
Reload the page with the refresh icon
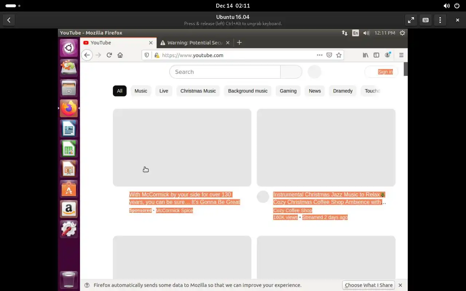click(109, 55)
